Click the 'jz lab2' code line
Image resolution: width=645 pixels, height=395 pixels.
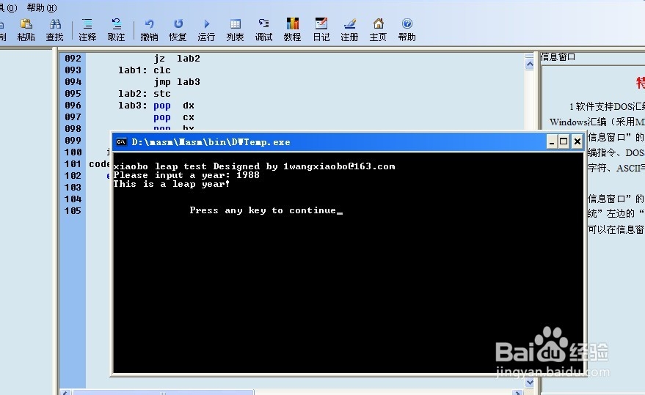(177, 59)
